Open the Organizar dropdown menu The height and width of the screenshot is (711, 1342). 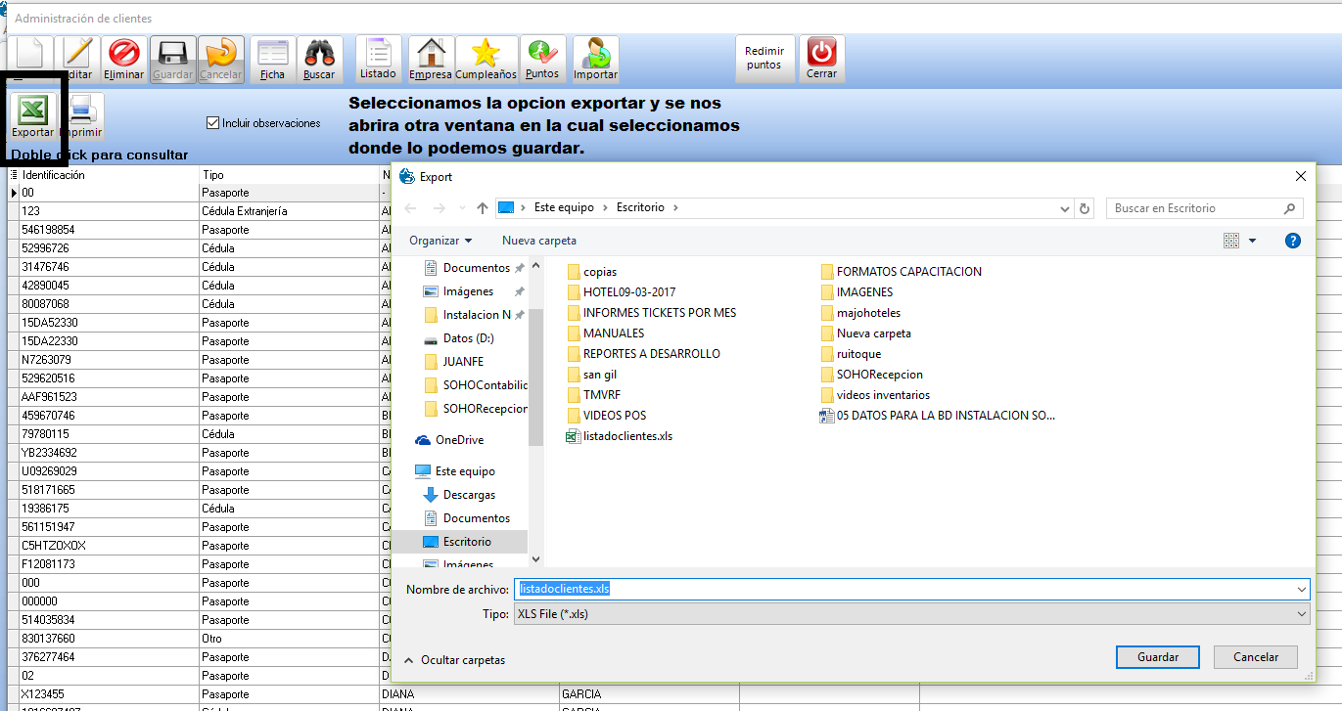click(440, 241)
